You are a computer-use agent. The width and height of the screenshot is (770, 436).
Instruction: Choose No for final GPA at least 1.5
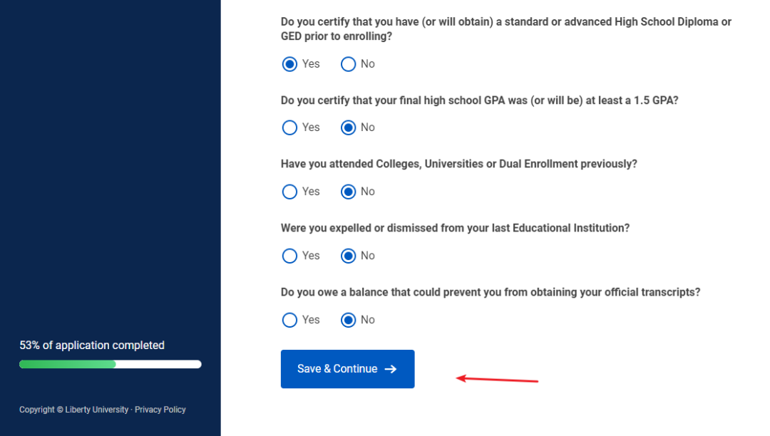[348, 128]
